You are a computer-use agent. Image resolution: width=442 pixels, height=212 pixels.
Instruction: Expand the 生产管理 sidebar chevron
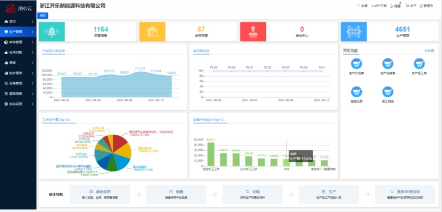point(33,32)
